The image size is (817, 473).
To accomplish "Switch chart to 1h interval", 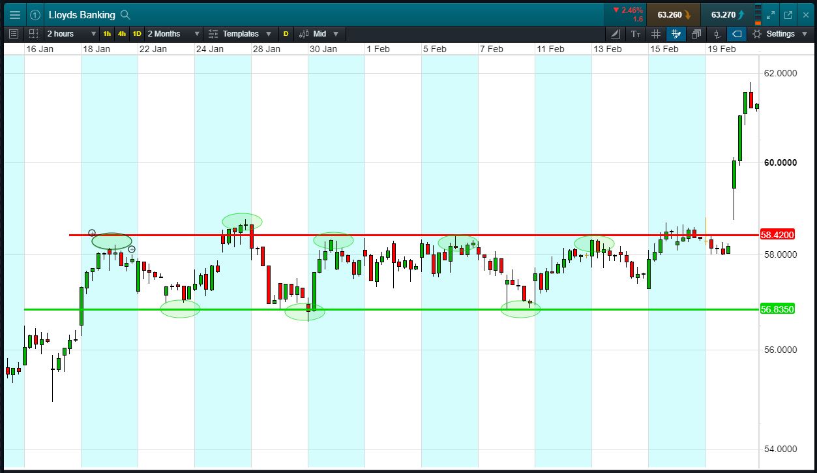I will point(107,33).
